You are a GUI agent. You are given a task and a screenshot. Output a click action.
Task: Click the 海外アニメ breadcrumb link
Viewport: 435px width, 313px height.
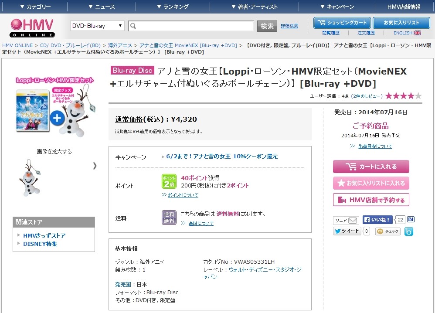[x=120, y=45]
